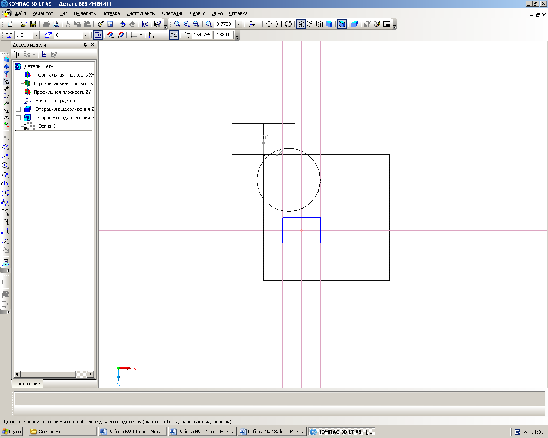Image resolution: width=548 pixels, height=438 pixels.
Task: Click the Y coordinate field -138.09
Action: 223,35
